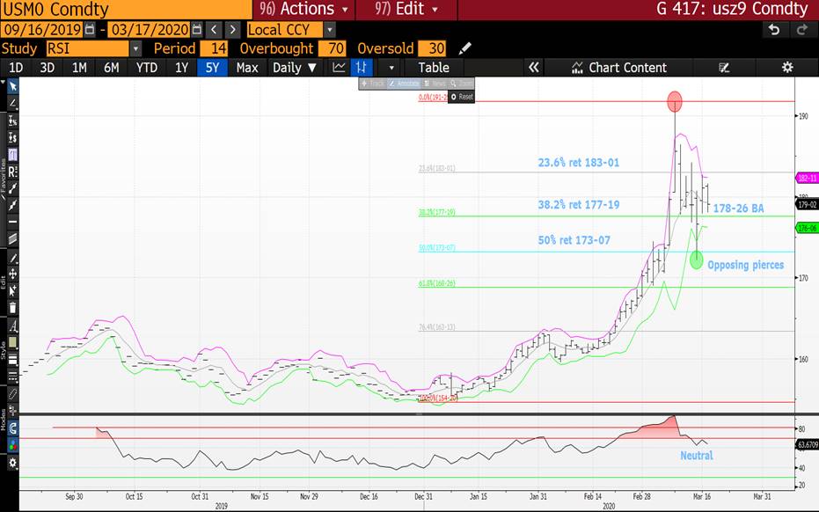Select the Max range tab
The image size is (819, 512).
(x=247, y=68)
